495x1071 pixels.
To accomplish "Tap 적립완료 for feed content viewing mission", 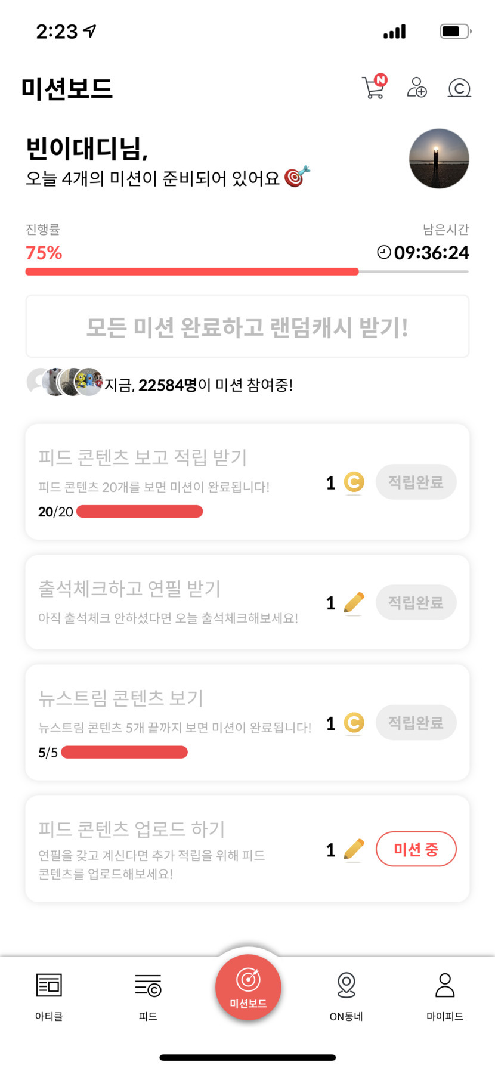I will pyautogui.click(x=416, y=482).
